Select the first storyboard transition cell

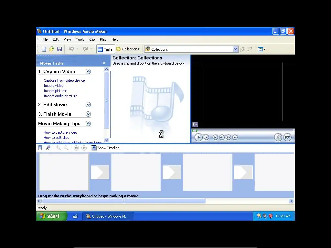[x=100, y=172]
